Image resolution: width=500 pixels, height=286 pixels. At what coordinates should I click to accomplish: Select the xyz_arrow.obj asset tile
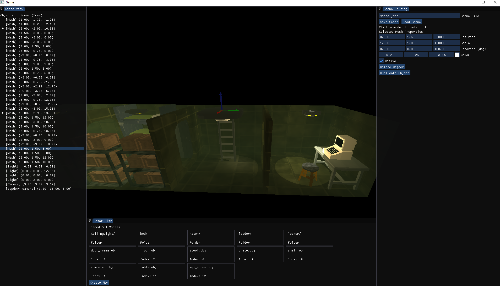pos(211,271)
